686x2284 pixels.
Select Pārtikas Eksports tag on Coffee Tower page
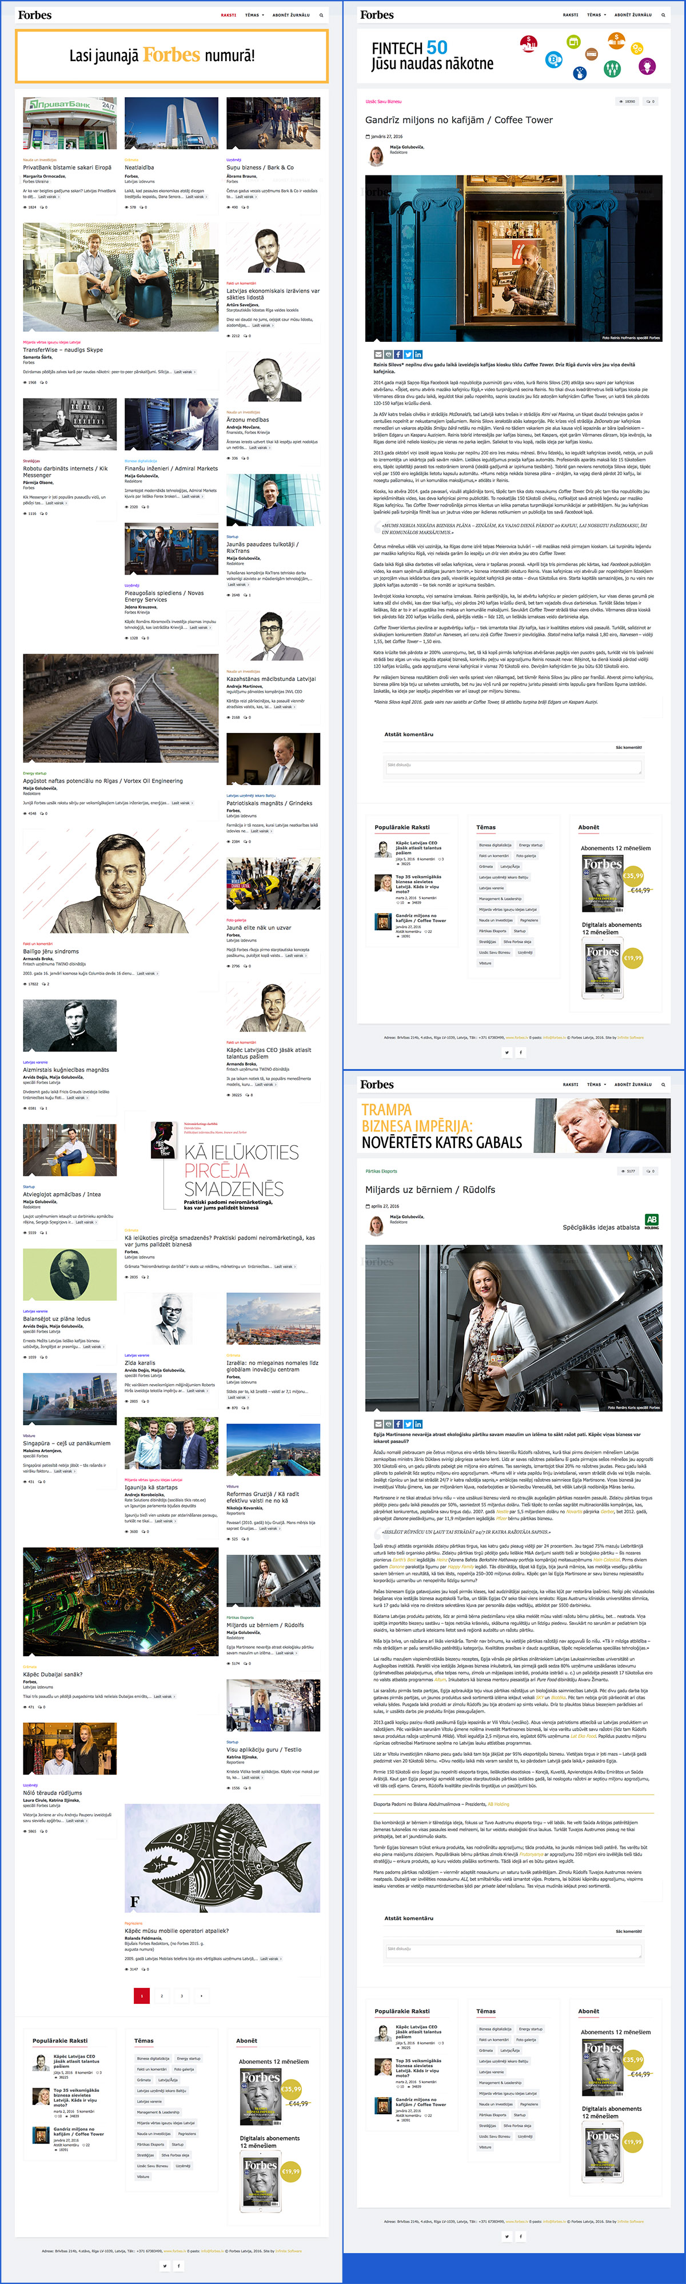point(492,931)
